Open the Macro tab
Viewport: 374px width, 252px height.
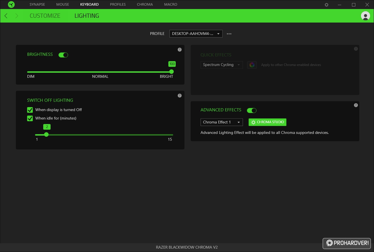[171, 5]
